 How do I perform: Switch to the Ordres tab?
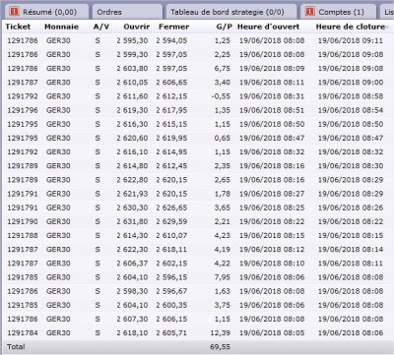coord(127,12)
